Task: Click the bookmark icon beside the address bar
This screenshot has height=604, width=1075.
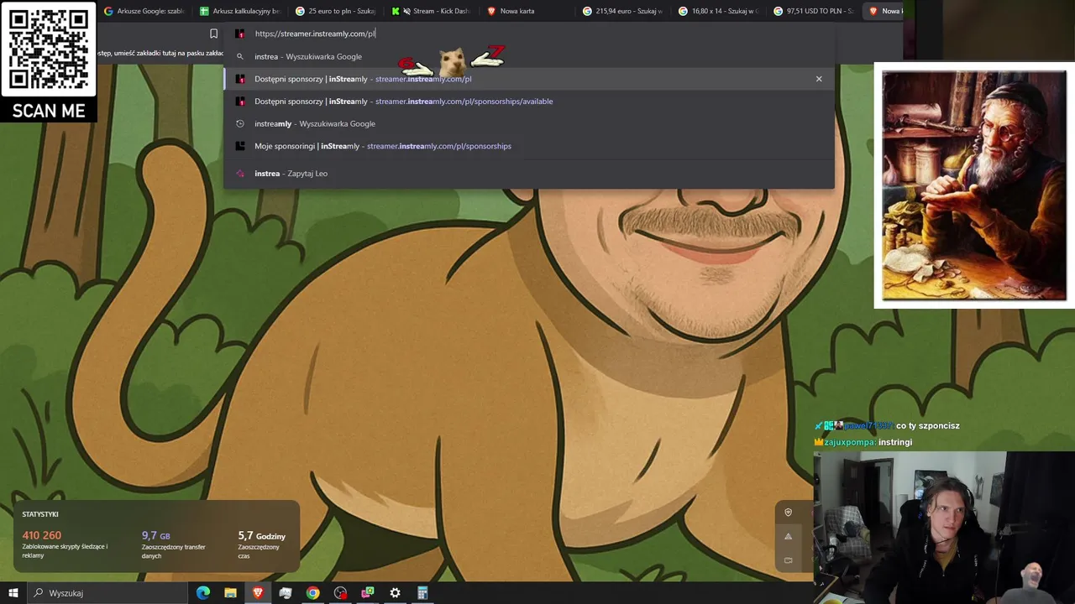Action: (213, 34)
